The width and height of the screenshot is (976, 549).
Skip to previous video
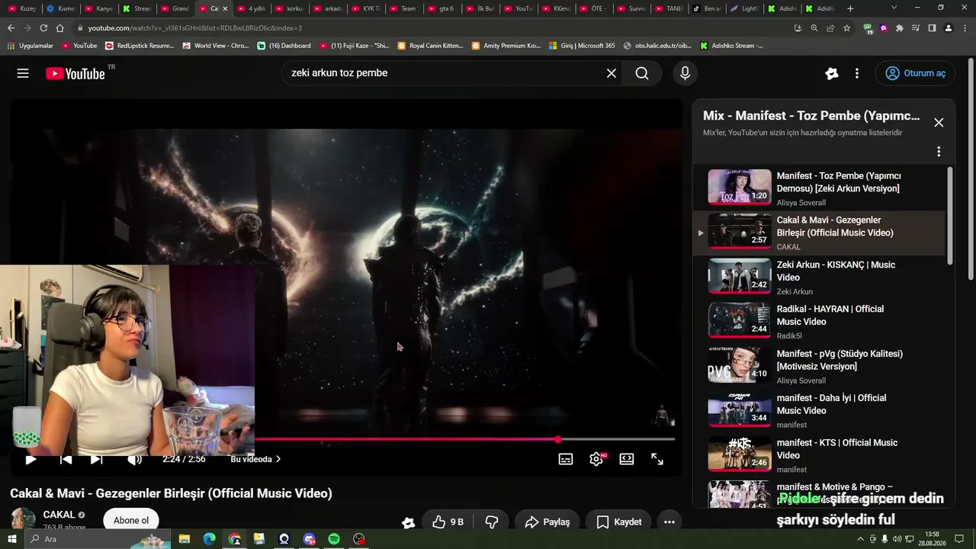point(66,459)
